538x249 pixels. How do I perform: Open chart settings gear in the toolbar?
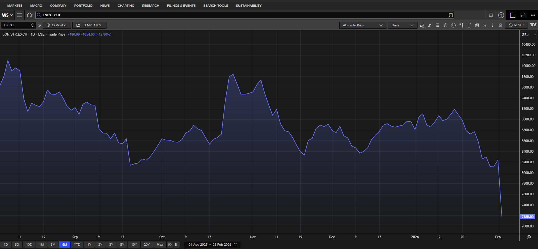pos(500,25)
